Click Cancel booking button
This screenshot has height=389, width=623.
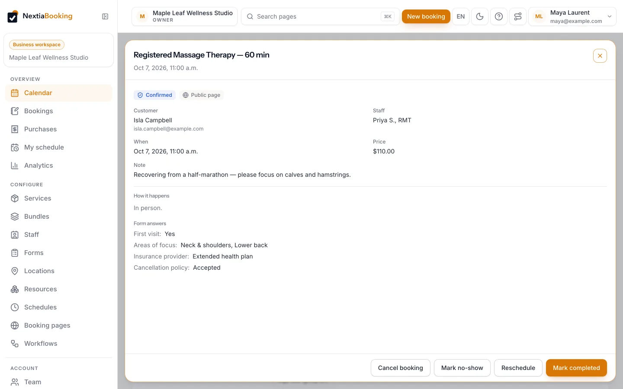coord(401,368)
